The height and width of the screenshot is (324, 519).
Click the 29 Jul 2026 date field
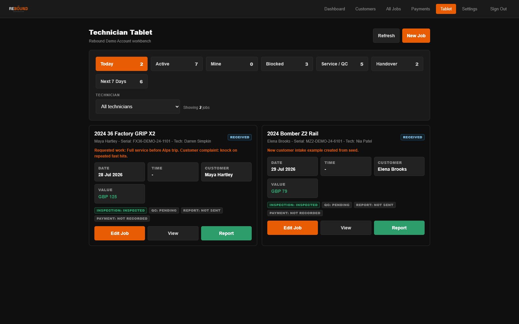coord(292,166)
